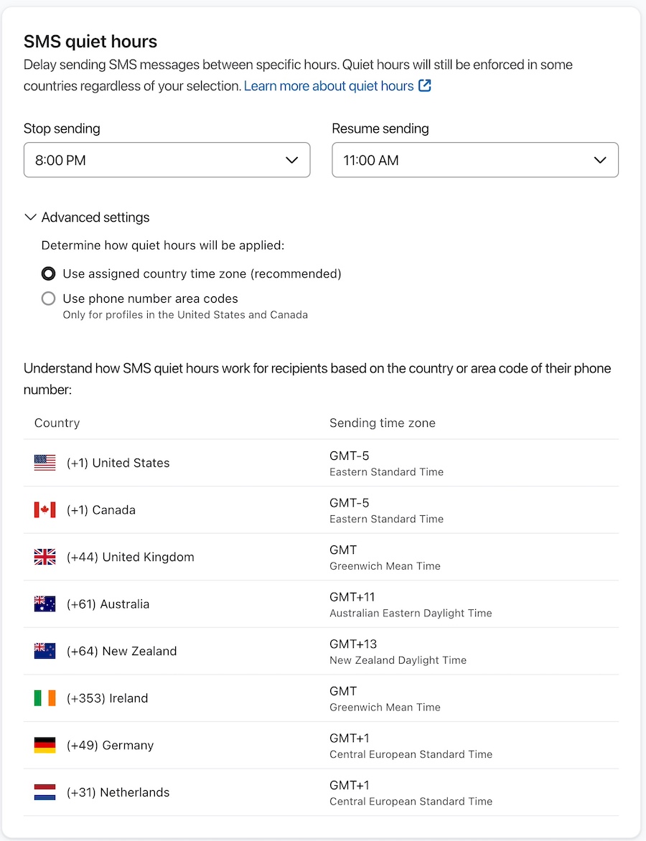
Task: Open the Resume sending time dropdown
Action: [600, 160]
